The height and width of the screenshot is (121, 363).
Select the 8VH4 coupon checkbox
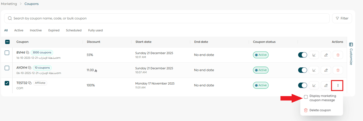click(7, 53)
